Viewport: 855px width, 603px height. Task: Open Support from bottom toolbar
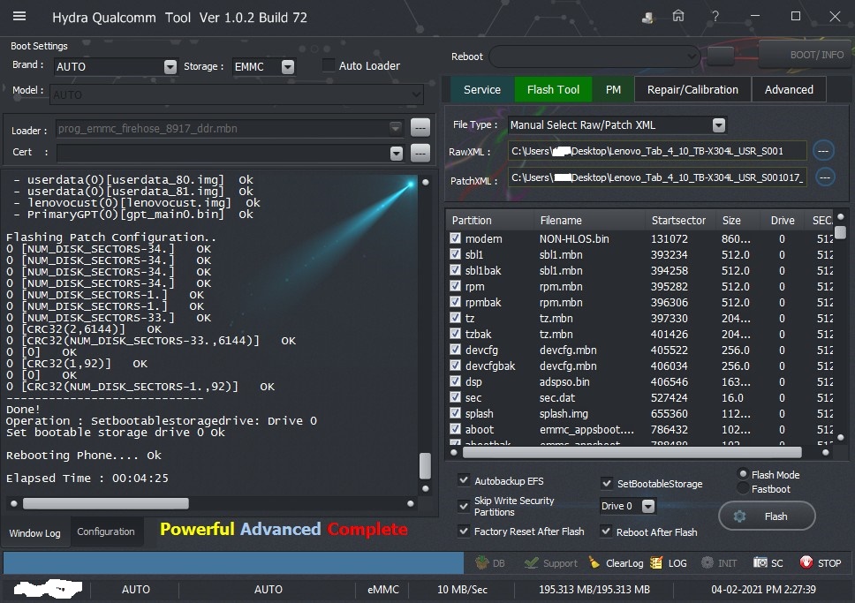[551, 562]
